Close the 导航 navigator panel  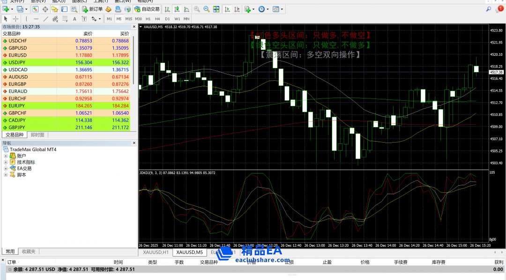(x=134, y=143)
